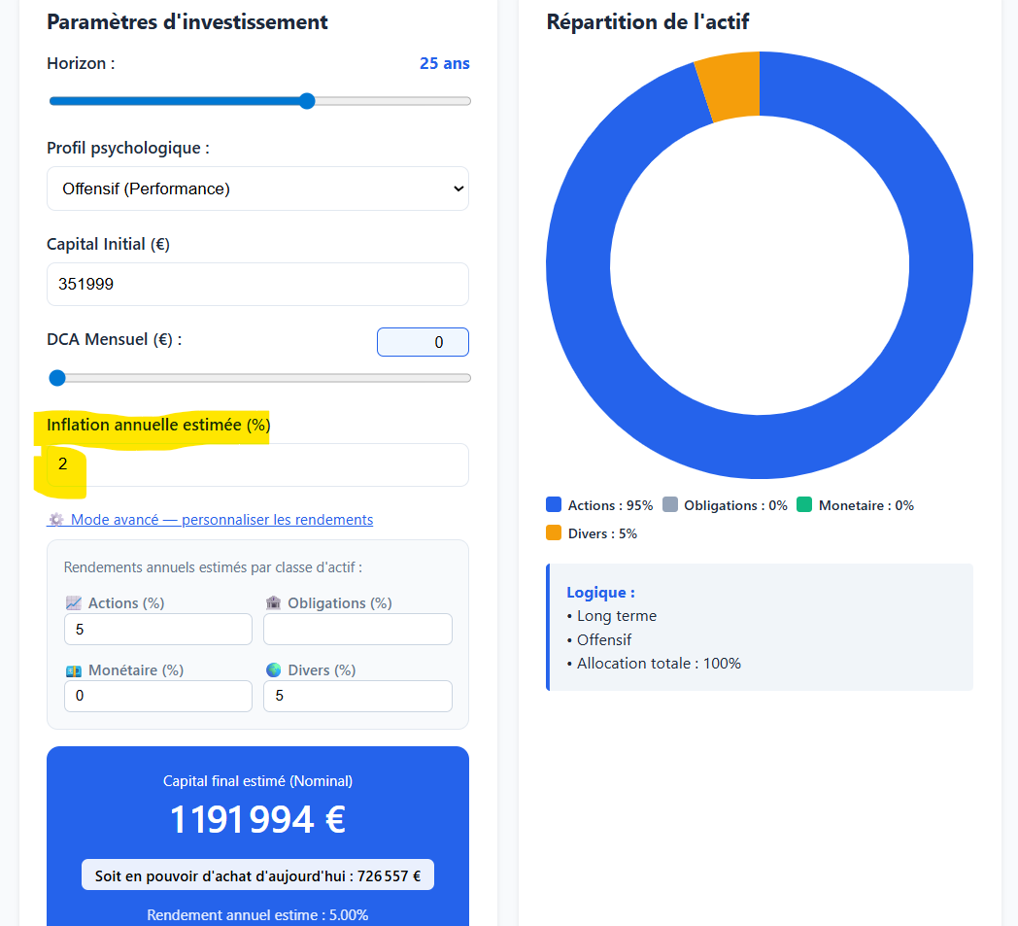This screenshot has height=926, width=1018.
Task: Click the gear icon beside Mode avancé
Action: tap(56, 520)
